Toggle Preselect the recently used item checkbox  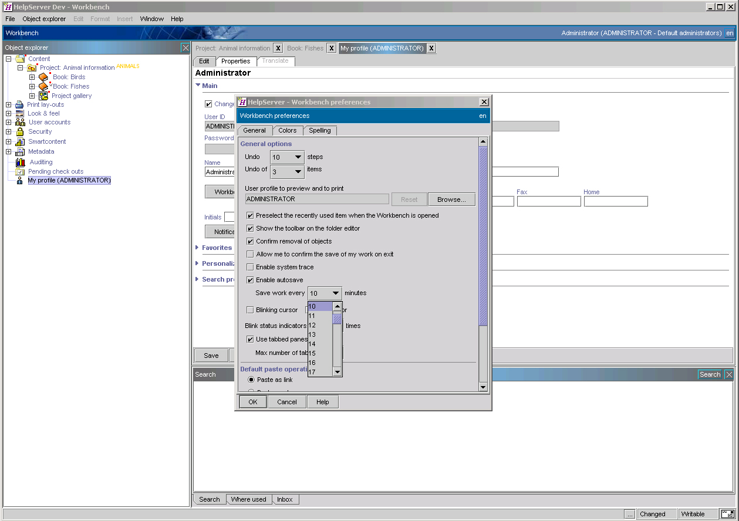point(250,215)
